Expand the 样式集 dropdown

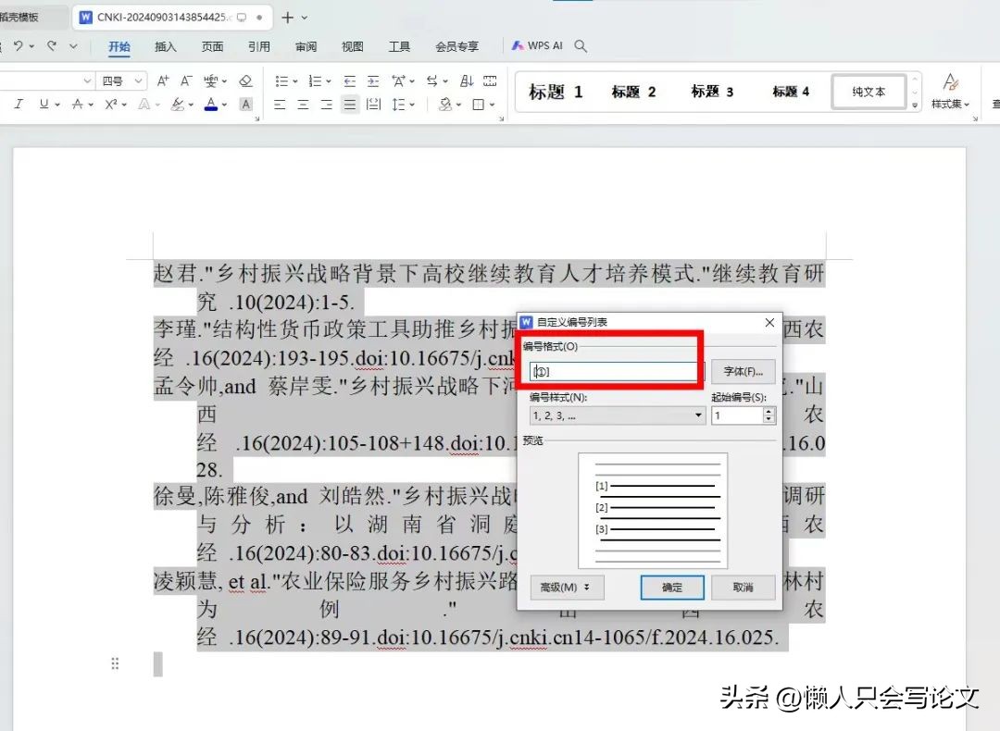point(951,104)
